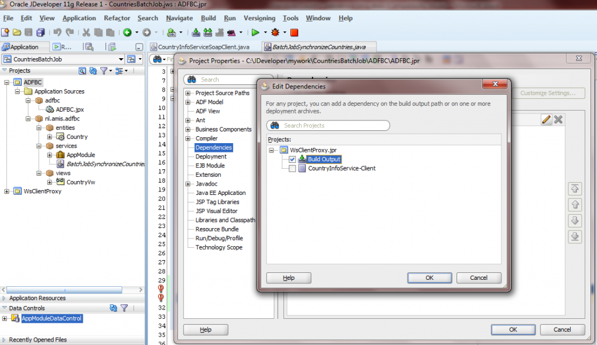Select Libraries and Classpath item
The image size is (597, 345).
[226, 220]
